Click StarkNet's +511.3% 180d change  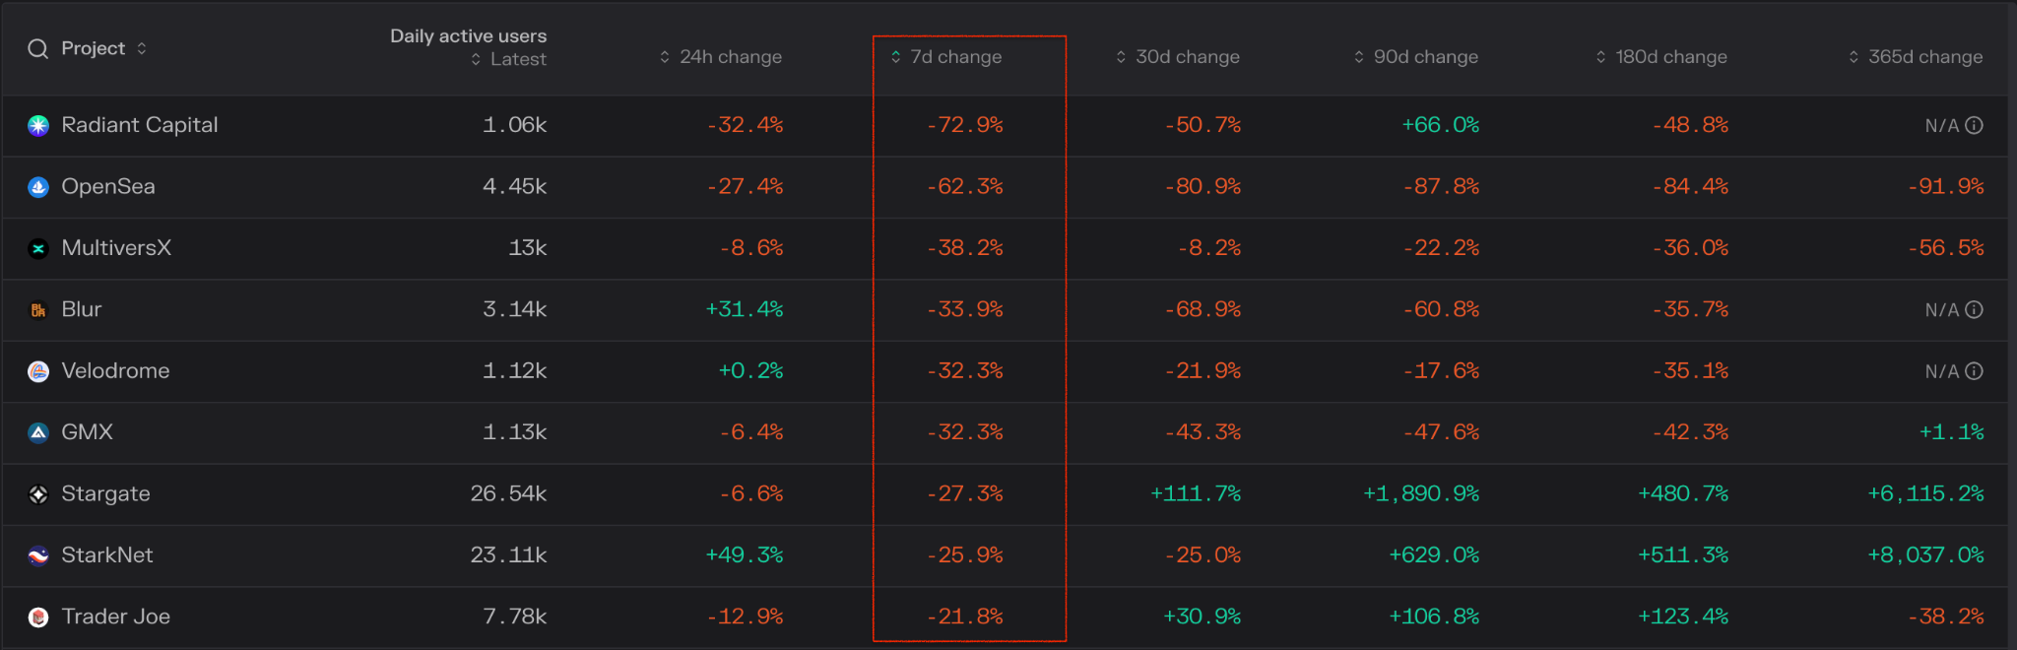tap(1683, 554)
